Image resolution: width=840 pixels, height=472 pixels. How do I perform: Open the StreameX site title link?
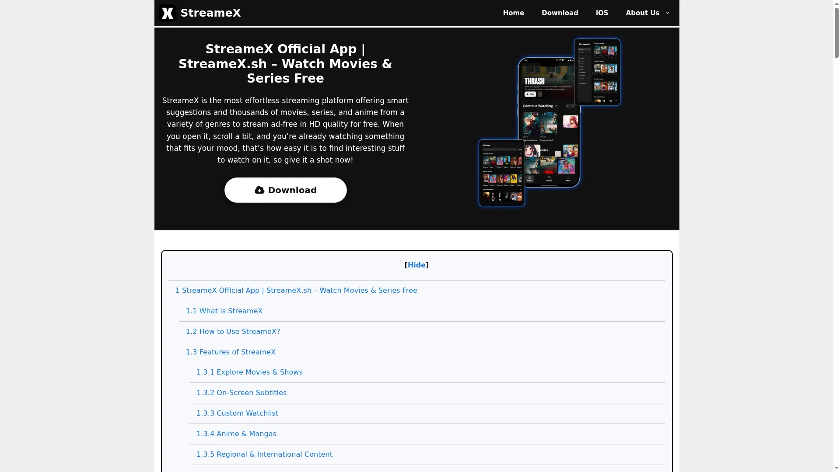click(210, 13)
